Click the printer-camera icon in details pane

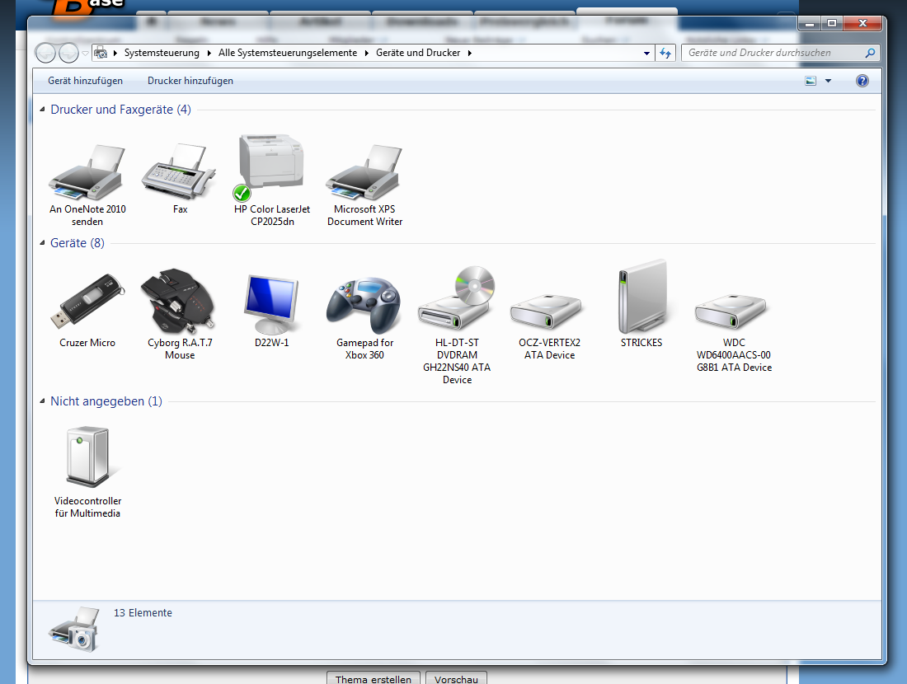coord(74,629)
